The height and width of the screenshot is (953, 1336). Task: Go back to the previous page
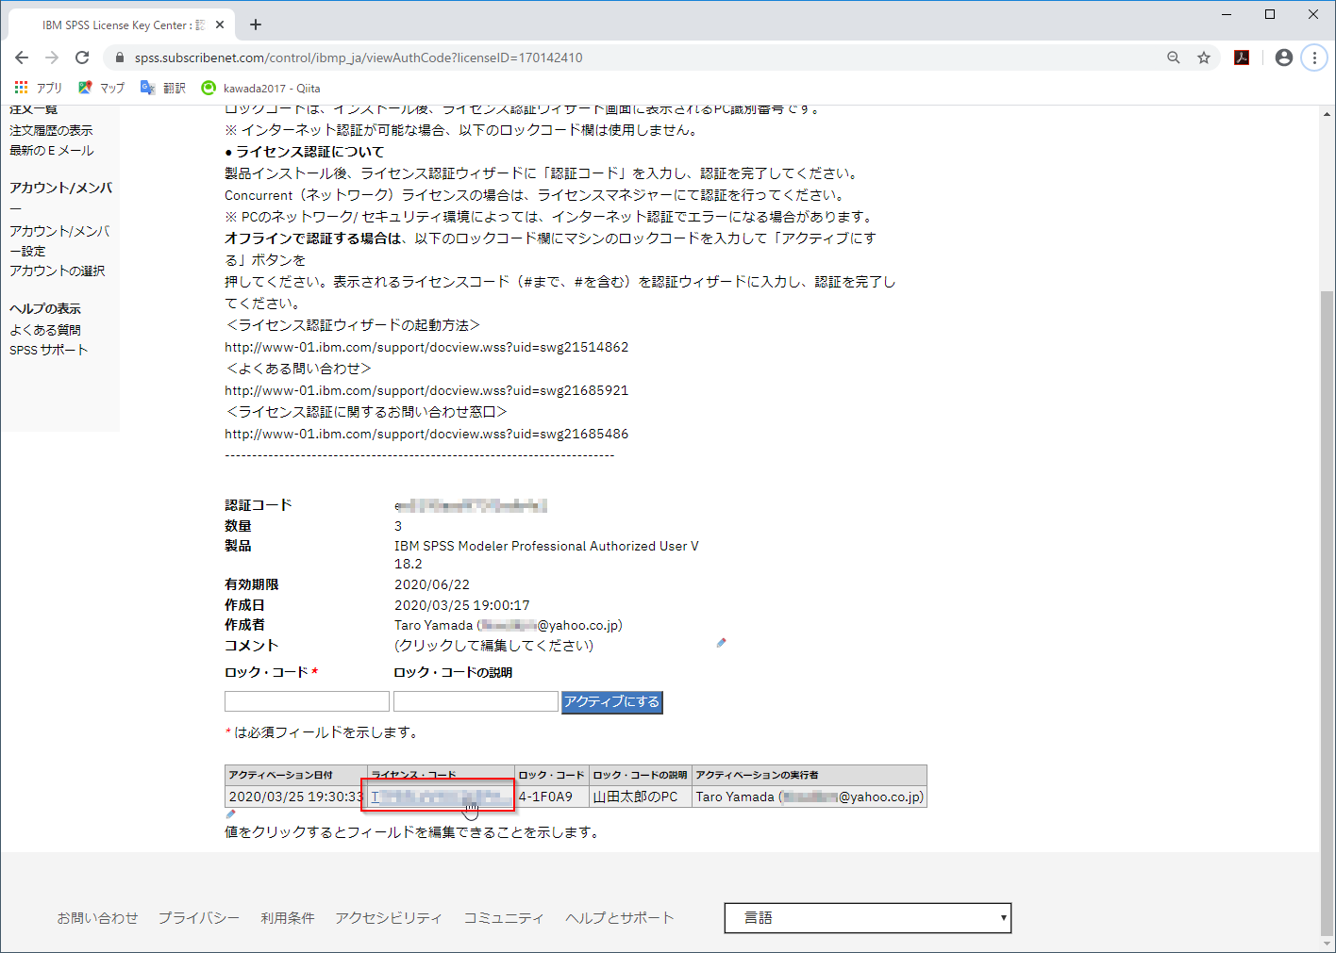22,58
